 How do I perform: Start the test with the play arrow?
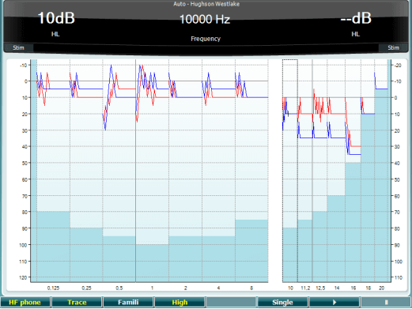point(335,302)
